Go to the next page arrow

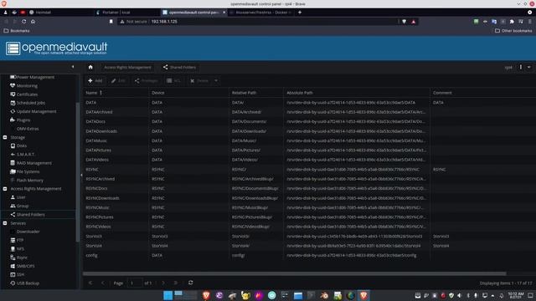click(x=163, y=283)
